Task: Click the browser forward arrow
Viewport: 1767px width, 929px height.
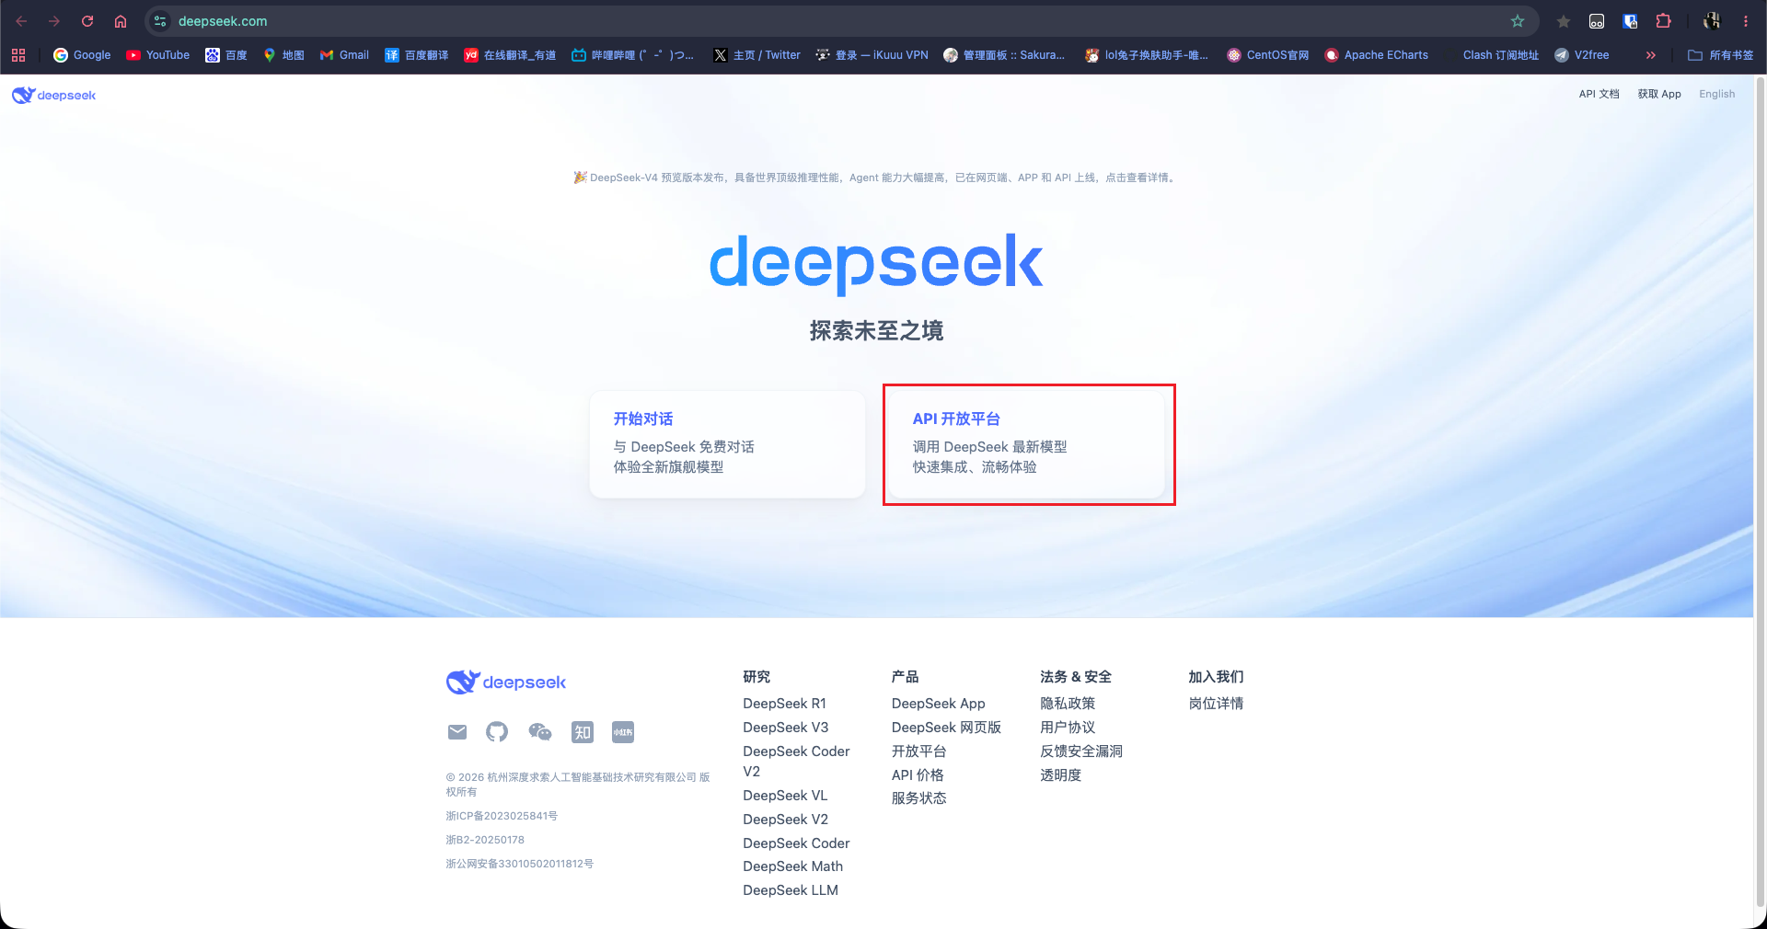Action: click(54, 21)
